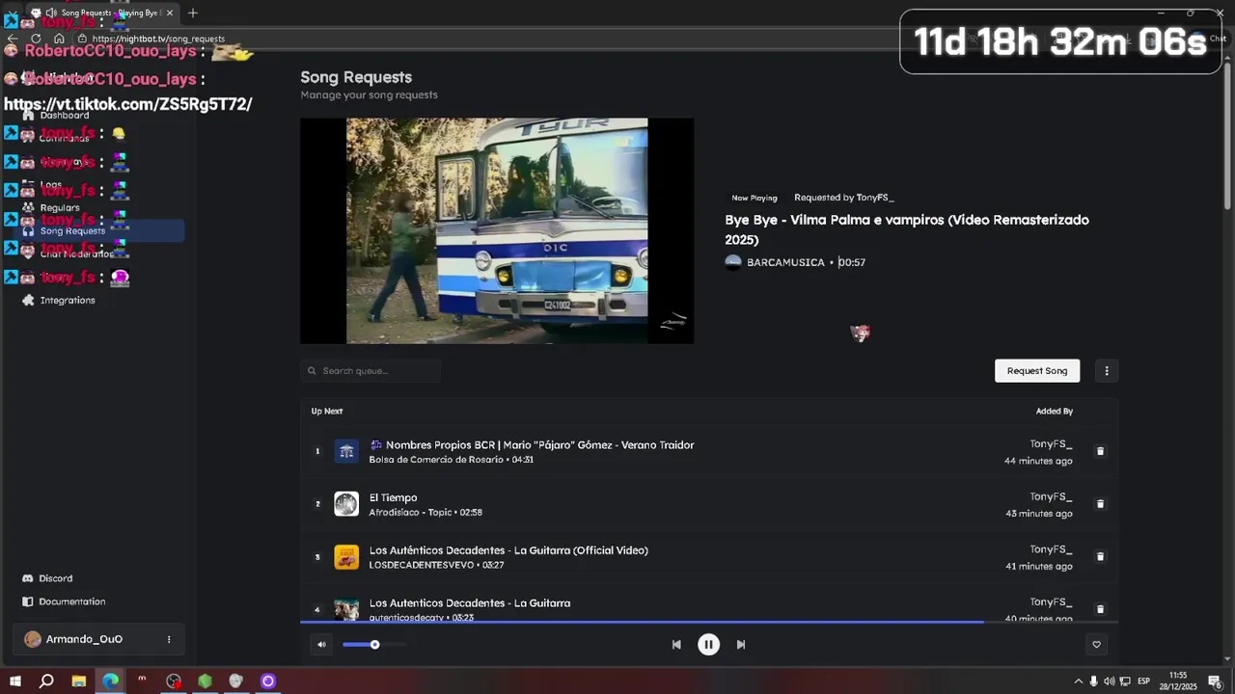The image size is (1235, 694).
Task: Click the Discord icon in the sidebar
Action: click(x=28, y=578)
